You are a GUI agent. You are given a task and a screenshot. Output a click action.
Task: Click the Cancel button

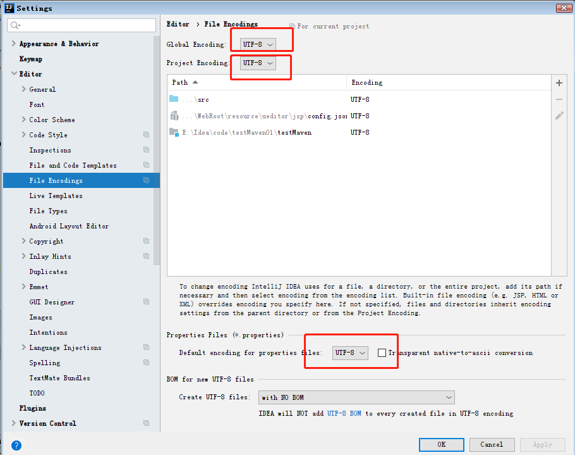coord(492,445)
